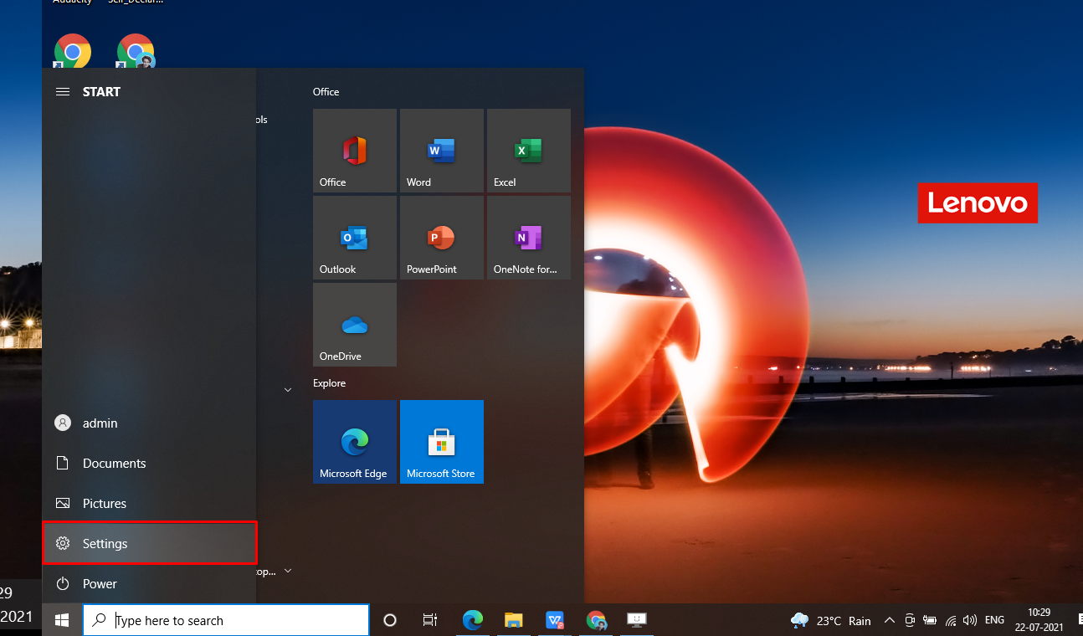Open the Word tile
Image resolution: width=1083 pixels, height=636 pixels.
pyautogui.click(x=441, y=151)
